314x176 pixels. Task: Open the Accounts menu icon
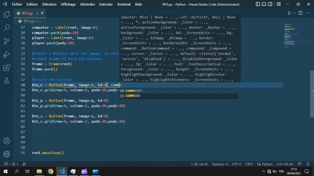pyautogui.click(x=6, y=141)
